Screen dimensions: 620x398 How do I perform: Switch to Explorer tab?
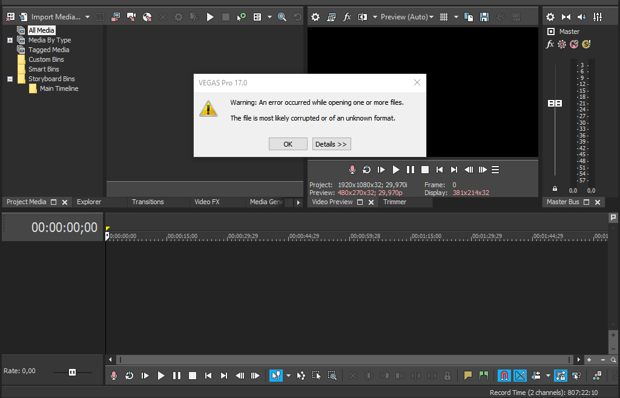click(89, 202)
